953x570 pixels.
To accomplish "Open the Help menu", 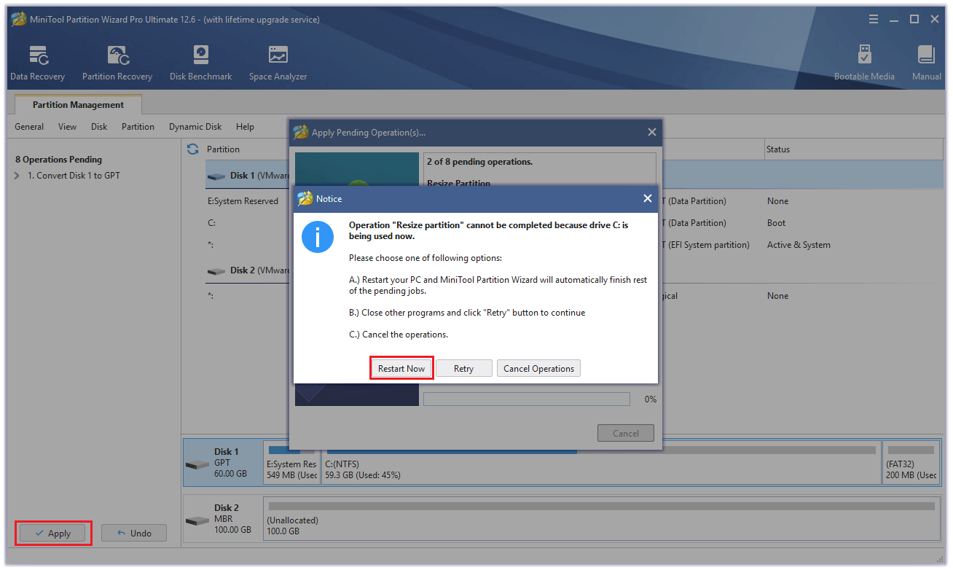I will tap(245, 127).
